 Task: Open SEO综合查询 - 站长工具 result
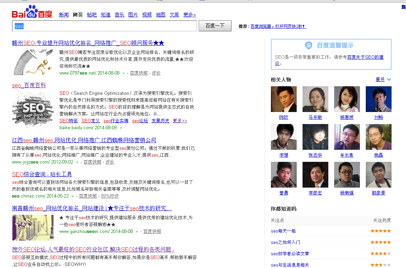42,174
